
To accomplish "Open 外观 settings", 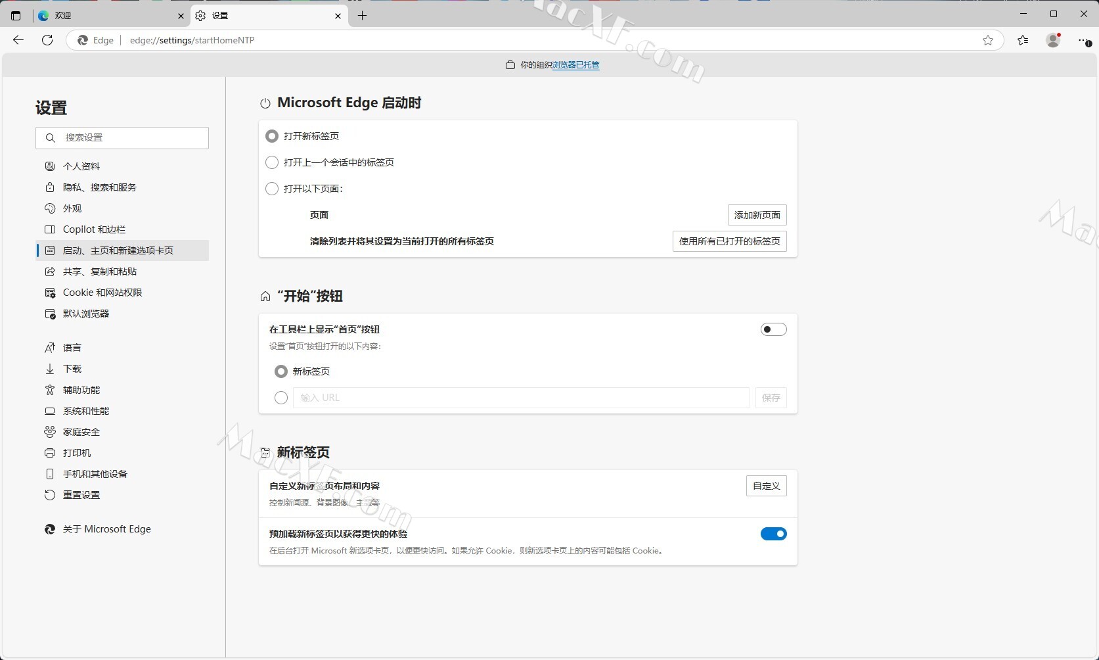I will tap(122, 208).
